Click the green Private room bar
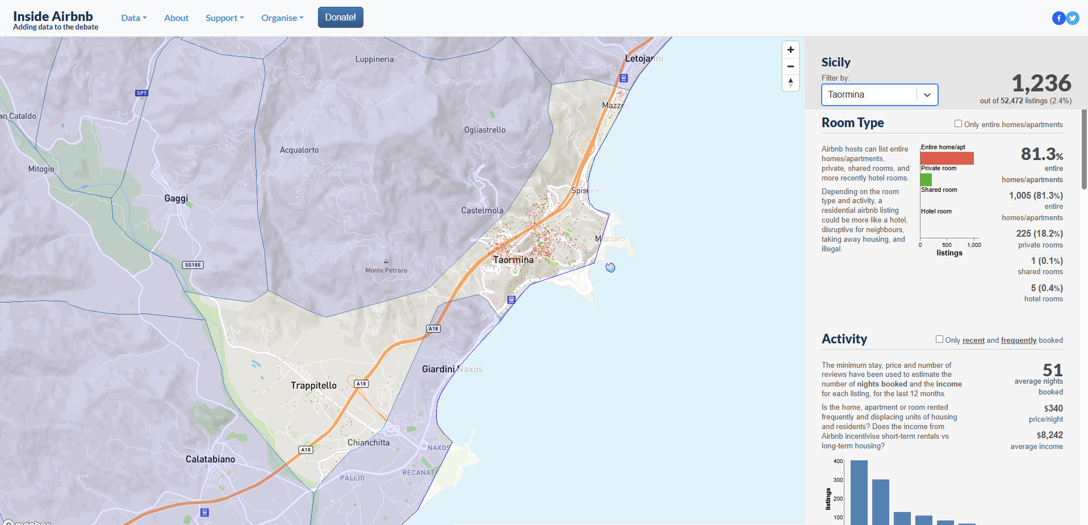 click(926, 180)
